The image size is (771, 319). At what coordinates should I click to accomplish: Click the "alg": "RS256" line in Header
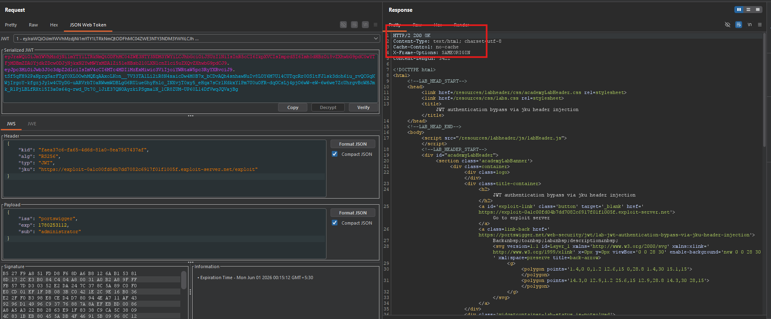coord(39,156)
